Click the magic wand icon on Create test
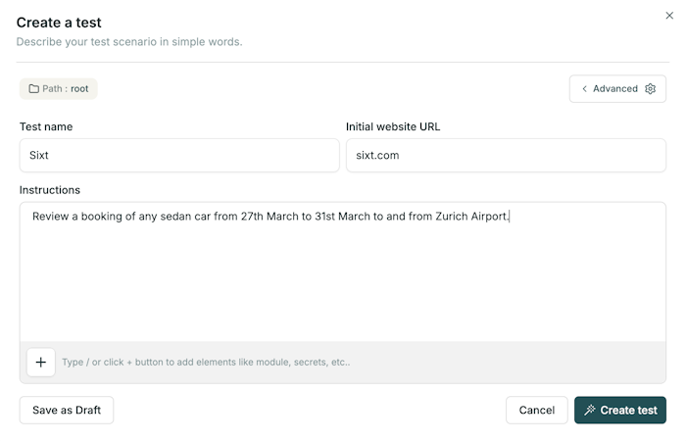The image size is (686, 441). click(x=590, y=411)
